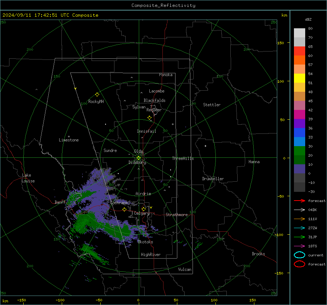Pick the purple 36–39 dBZ swatch
The image size is (327, 305).
pyautogui.click(x=299, y=124)
